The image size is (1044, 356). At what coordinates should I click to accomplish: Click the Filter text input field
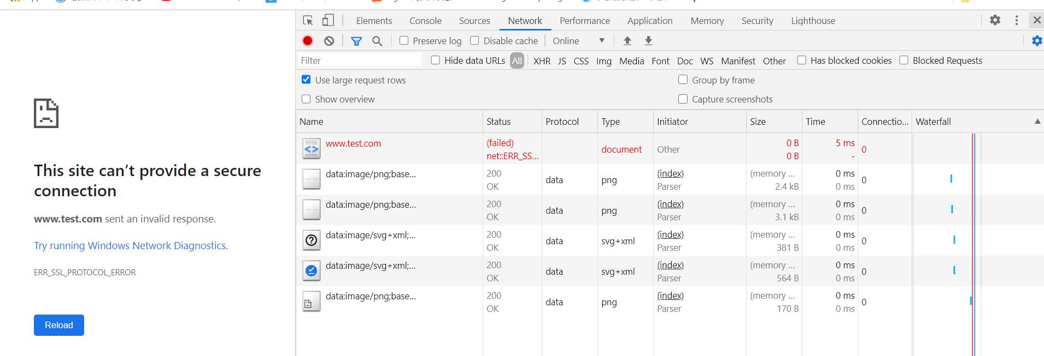tap(360, 61)
